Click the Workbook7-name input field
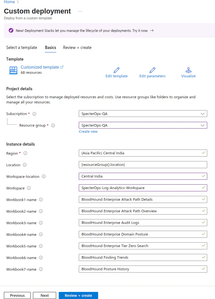 [143, 269]
